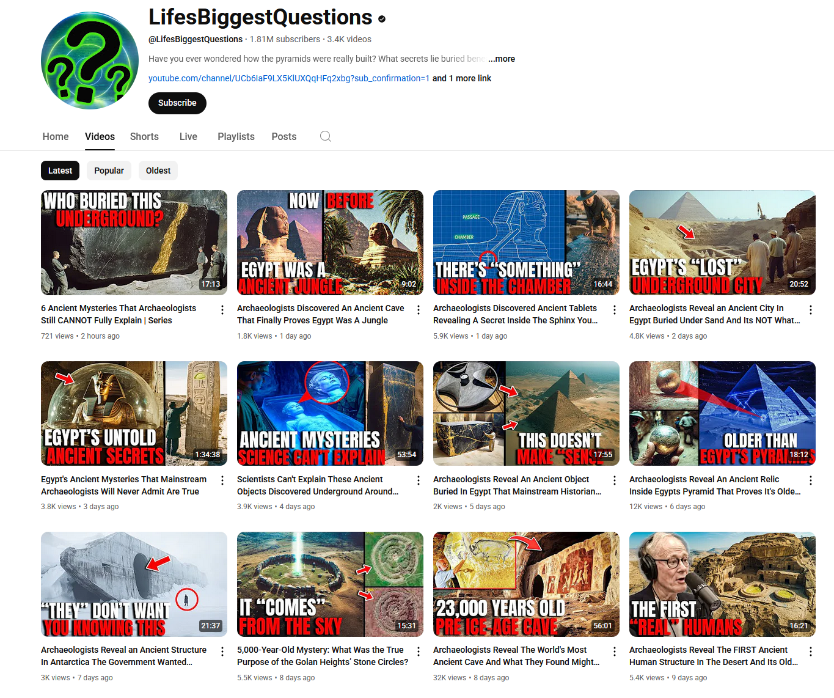Play the 'This Doesn't Make Sense' thumbnail
This screenshot has height=698, width=834.
526,413
